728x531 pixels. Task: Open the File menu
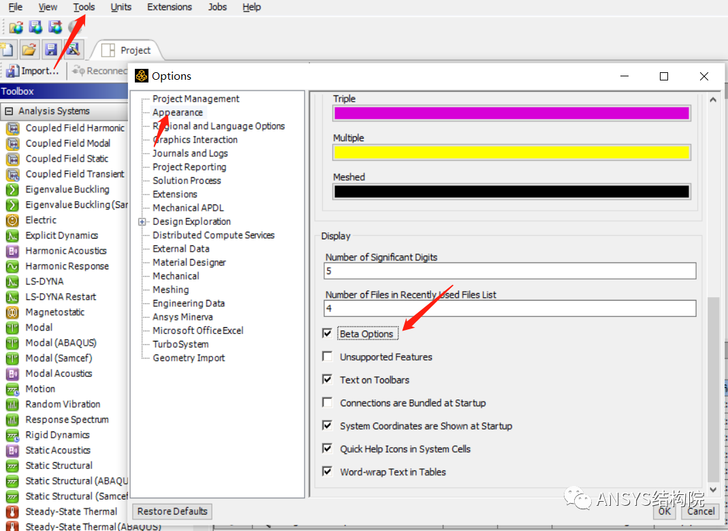(15, 7)
